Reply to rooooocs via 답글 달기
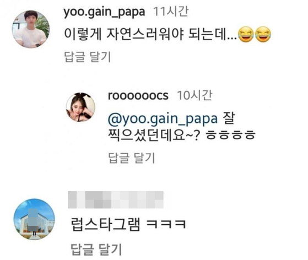Viewport: 308px width, 260px height. [132, 158]
